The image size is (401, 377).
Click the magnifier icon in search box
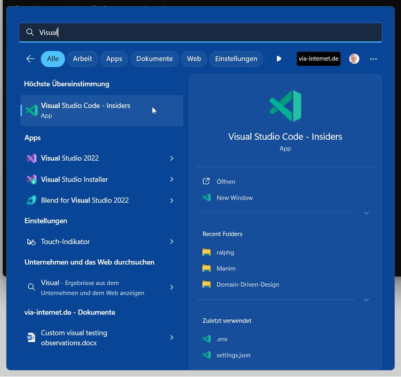(30, 32)
